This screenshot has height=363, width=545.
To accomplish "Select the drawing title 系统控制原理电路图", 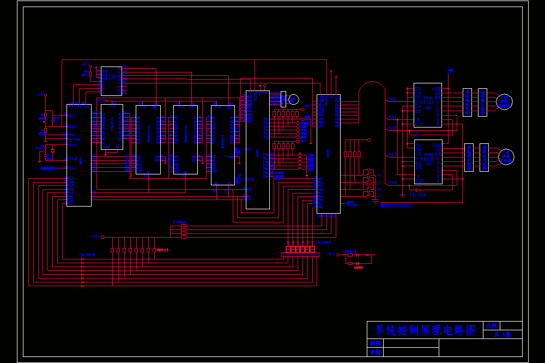I will 425,330.
